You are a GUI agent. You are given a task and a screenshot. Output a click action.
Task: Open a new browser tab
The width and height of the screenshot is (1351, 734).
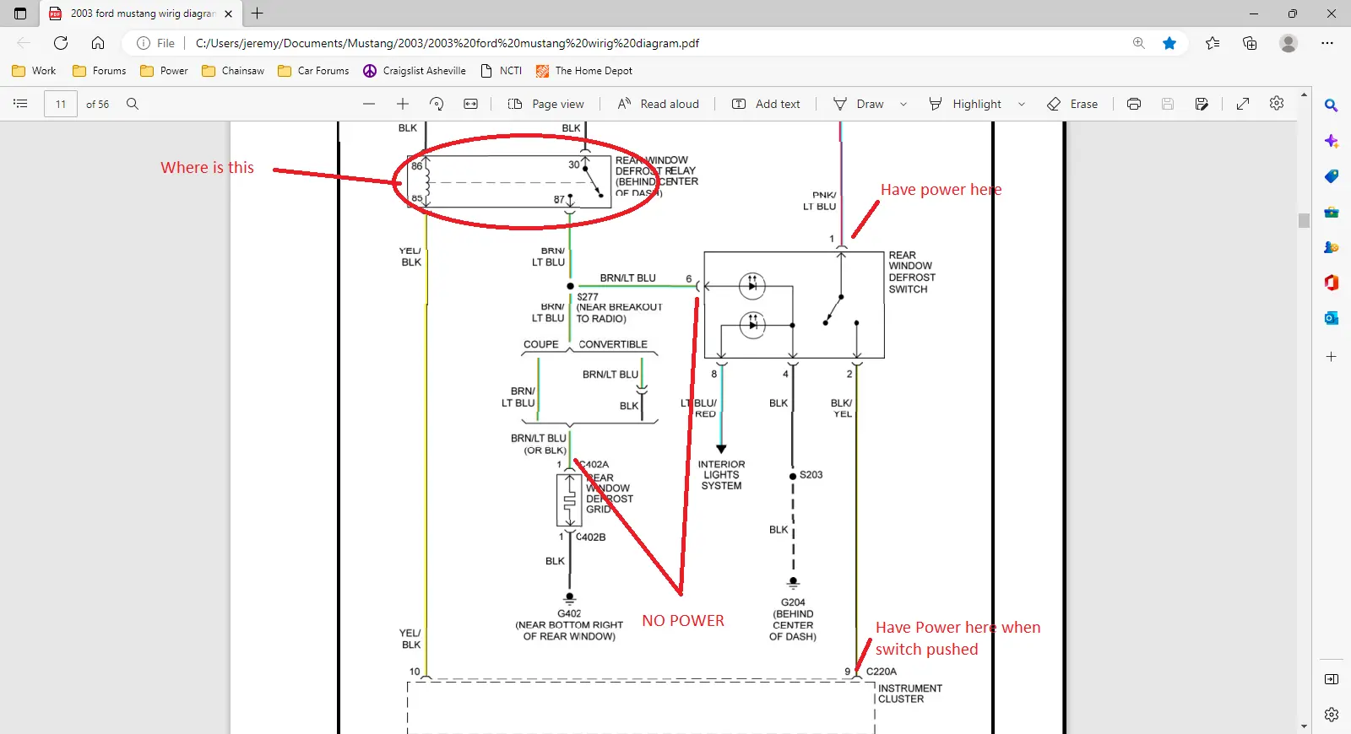pos(258,13)
